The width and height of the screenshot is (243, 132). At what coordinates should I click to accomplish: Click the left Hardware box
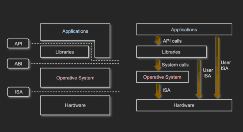pyautogui.click(x=75, y=105)
